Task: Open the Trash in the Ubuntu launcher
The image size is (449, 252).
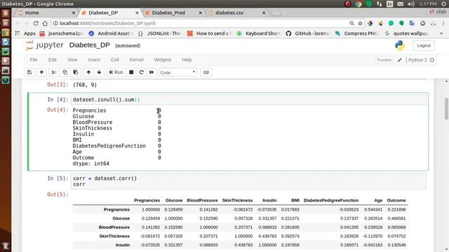Action: pyautogui.click(x=6, y=246)
